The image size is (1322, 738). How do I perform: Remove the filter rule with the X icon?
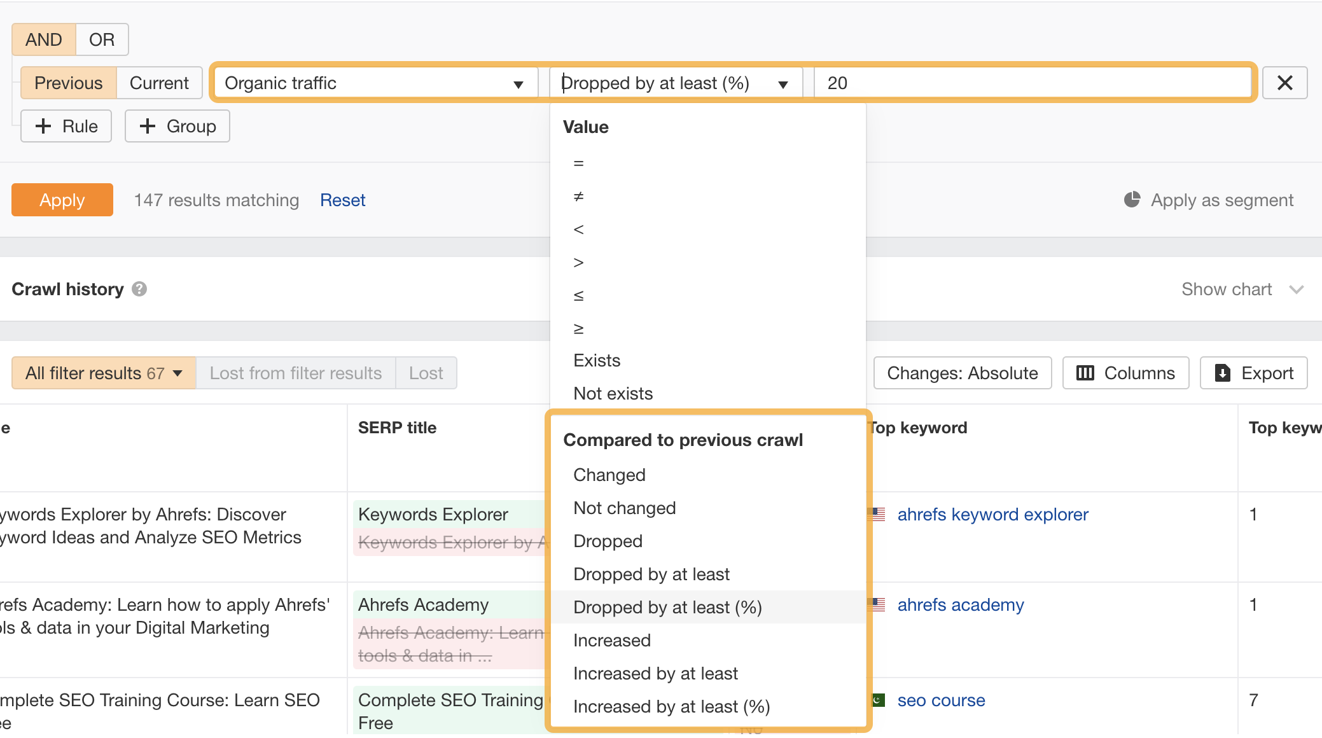[1286, 82]
